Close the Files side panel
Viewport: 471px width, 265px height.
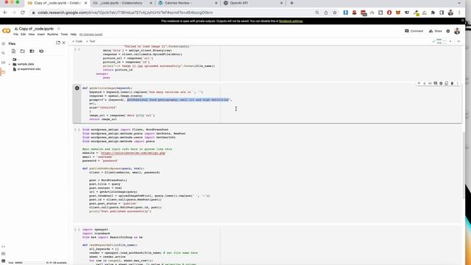pyautogui.click(x=64, y=43)
